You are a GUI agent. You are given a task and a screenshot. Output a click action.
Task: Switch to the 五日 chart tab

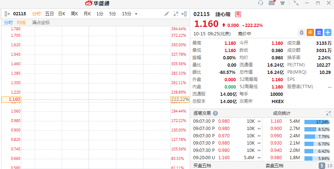(49, 14)
